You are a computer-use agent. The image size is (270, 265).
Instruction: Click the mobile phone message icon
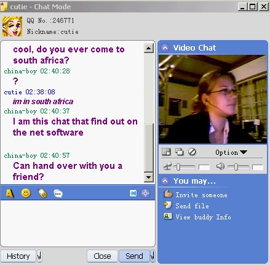[x=42, y=194]
